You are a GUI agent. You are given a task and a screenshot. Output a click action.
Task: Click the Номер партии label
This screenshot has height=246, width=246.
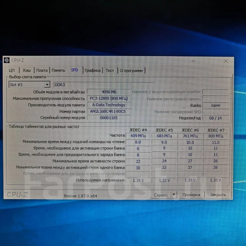[72, 111]
